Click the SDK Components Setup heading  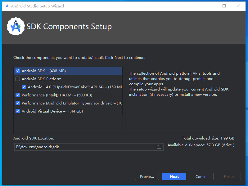point(69,26)
